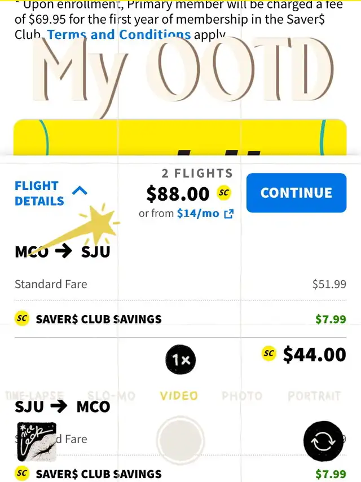Click the blue CONTINUE button
The image size is (361, 482).
click(x=296, y=193)
